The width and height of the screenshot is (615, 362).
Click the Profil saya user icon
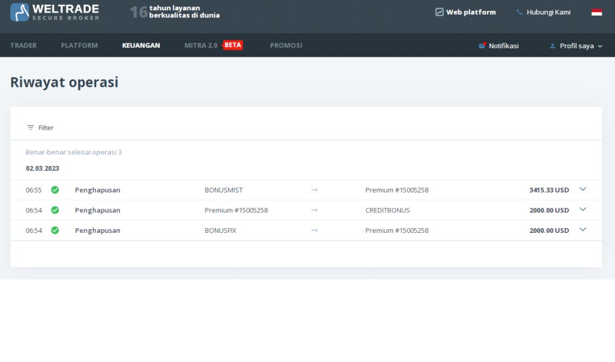[x=553, y=46]
